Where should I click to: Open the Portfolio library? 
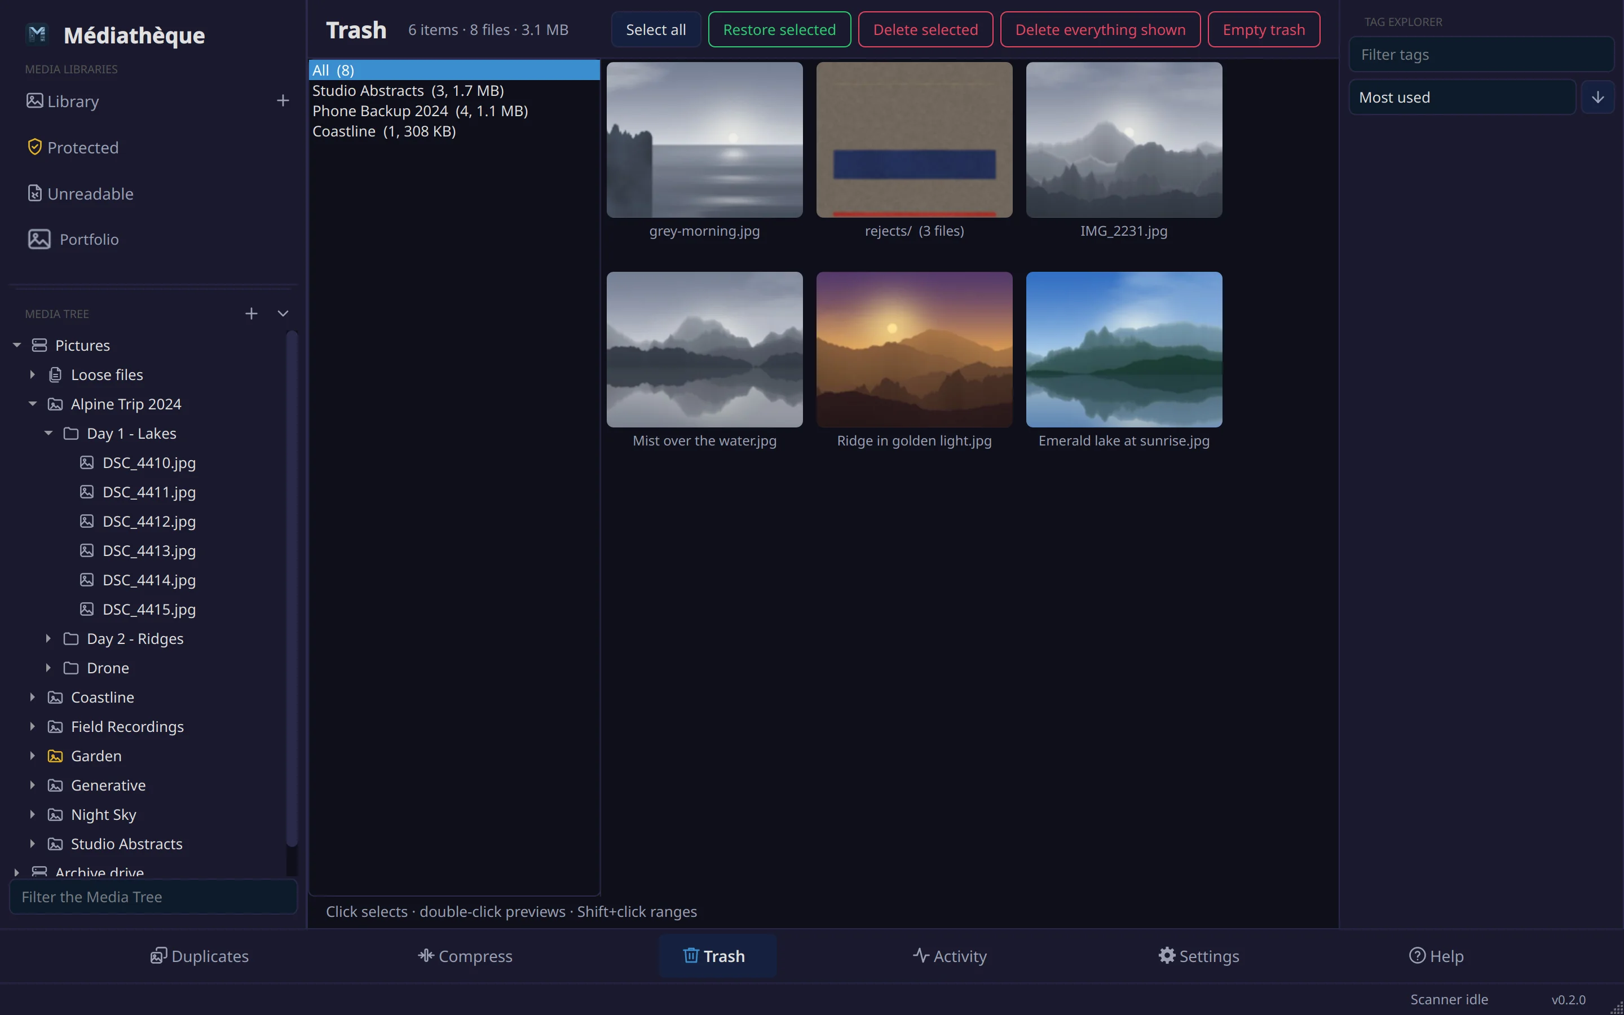click(x=73, y=239)
